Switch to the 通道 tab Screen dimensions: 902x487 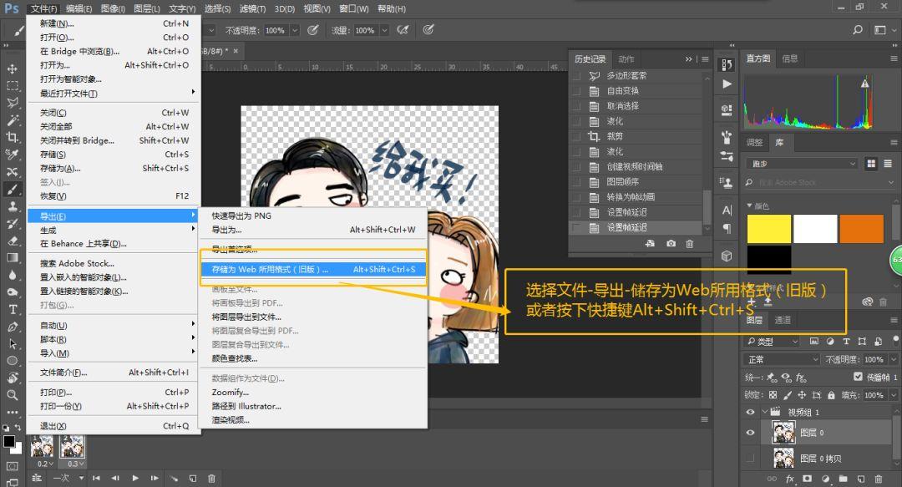783,320
